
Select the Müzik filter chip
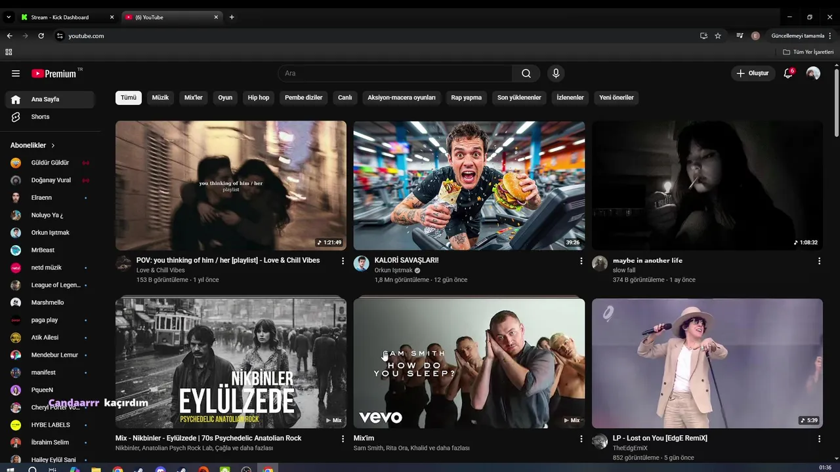pyautogui.click(x=160, y=98)
